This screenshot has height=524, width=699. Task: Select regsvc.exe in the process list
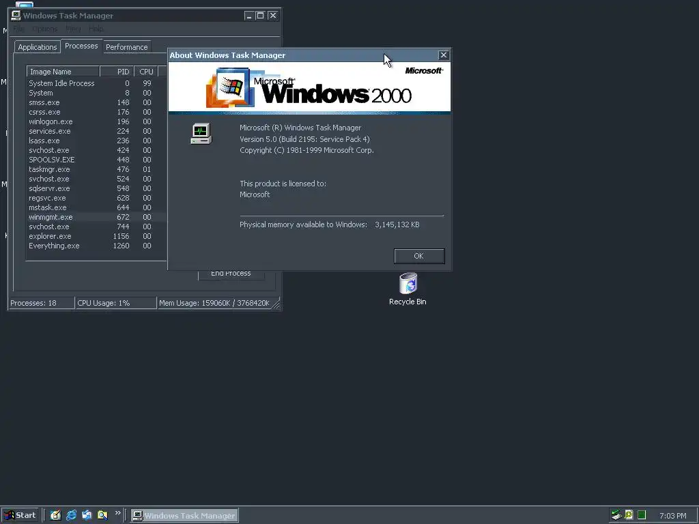(96, 198)
